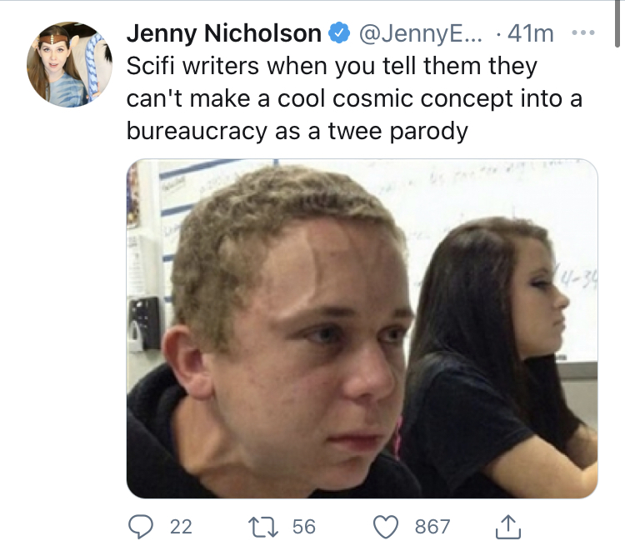The image size is (625, 556).
Task: Expand the attached meme photo
Action: (362, 328)
